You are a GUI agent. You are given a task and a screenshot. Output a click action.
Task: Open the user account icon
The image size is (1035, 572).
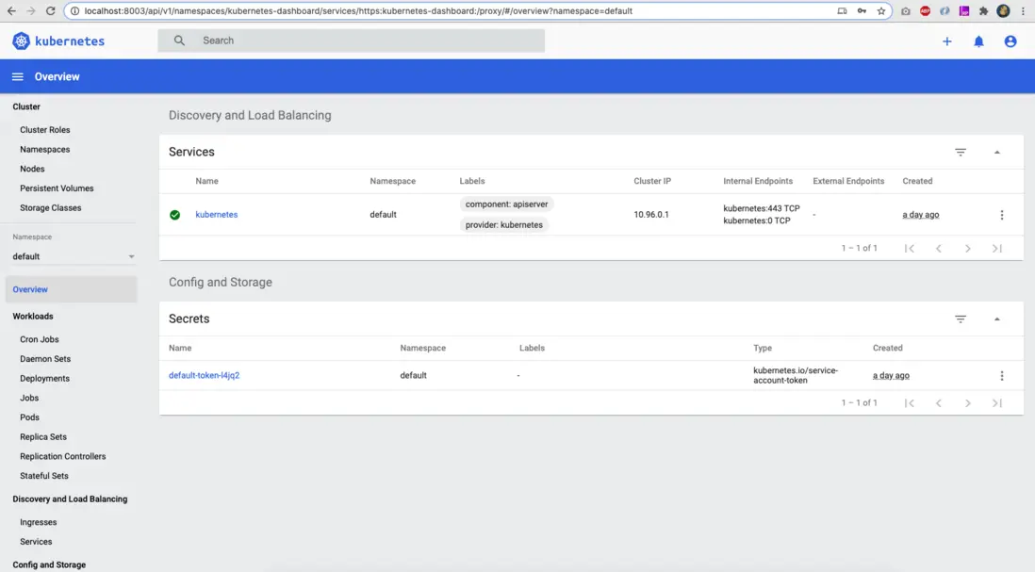pos(1010,41)
